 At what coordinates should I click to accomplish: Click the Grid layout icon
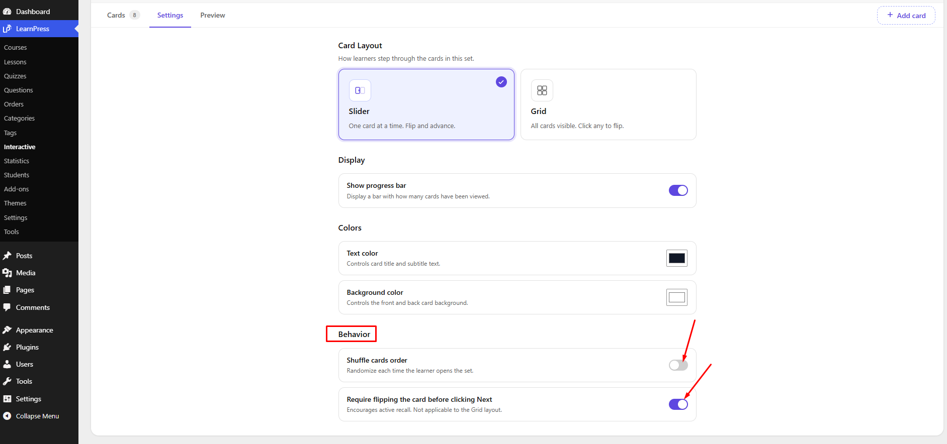tap(542, 90)
